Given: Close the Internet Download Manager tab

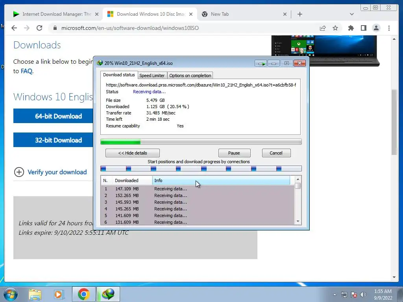Looking at the screenshot, I should (x=97, y=14).
